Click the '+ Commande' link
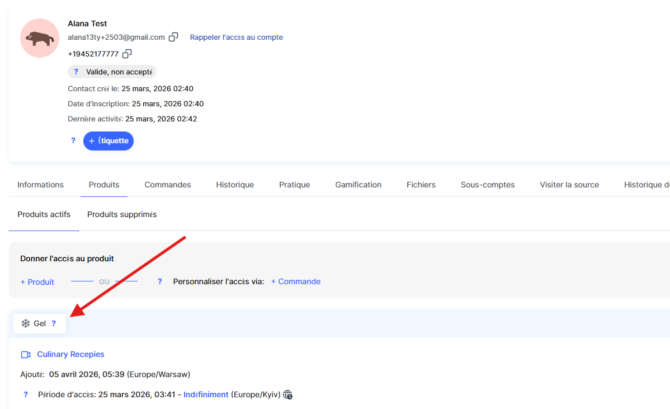This screenshot has height=409, width=670. [x=296, y=281]
